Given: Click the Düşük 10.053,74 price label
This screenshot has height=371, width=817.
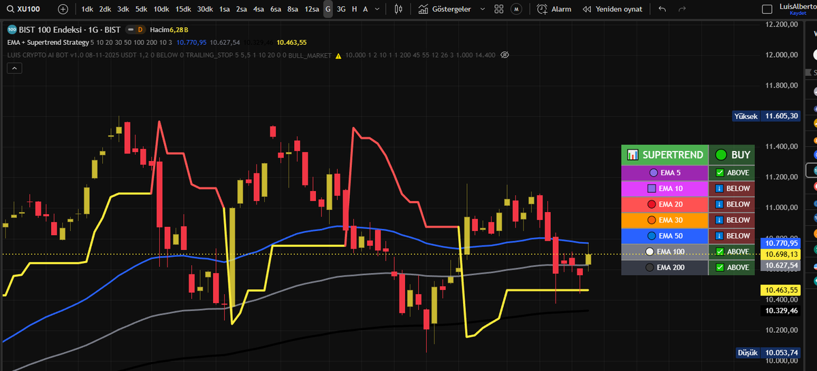Looking at the screenshot, I should 768,353.
